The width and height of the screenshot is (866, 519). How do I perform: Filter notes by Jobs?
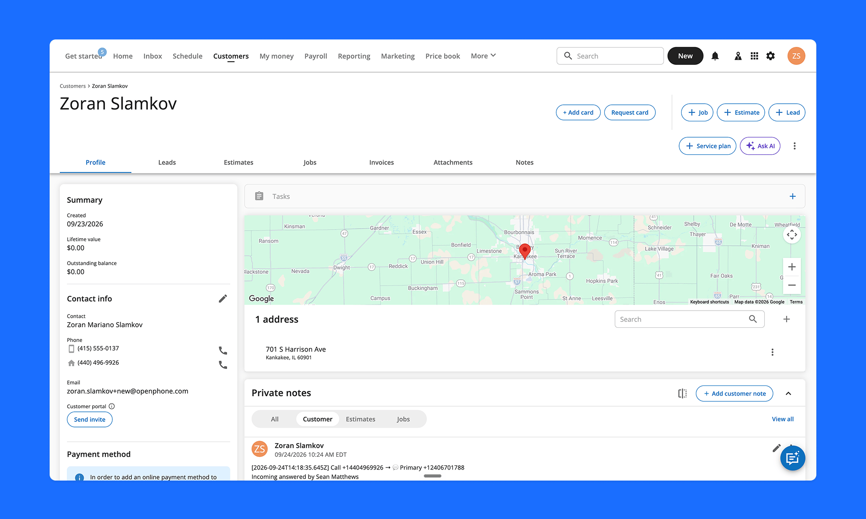pos(404,419)
